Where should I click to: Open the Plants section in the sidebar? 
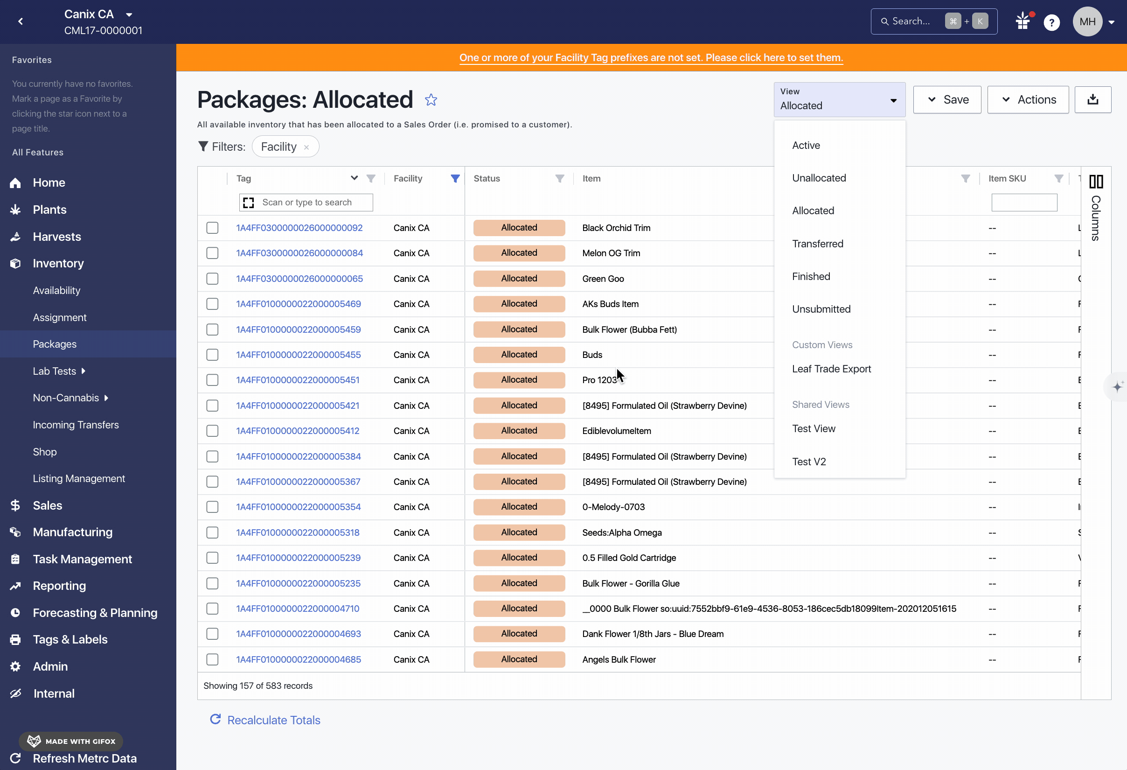49,209
